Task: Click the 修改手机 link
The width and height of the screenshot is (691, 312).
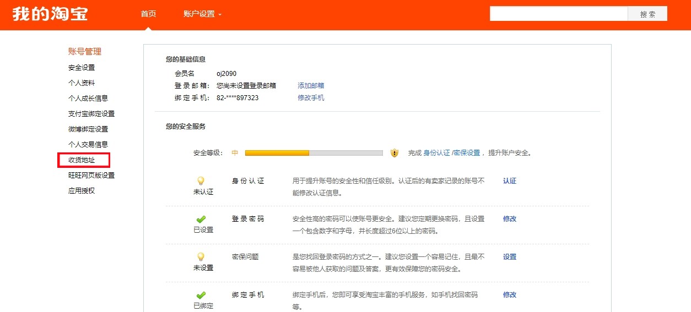Action: pyautogui.click(x=311, y=98)
